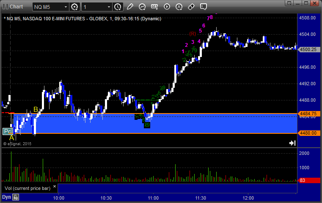Expand the interval dropdown showing 1
The height and width of the screenshot is (203, 322).
(109, 7)
